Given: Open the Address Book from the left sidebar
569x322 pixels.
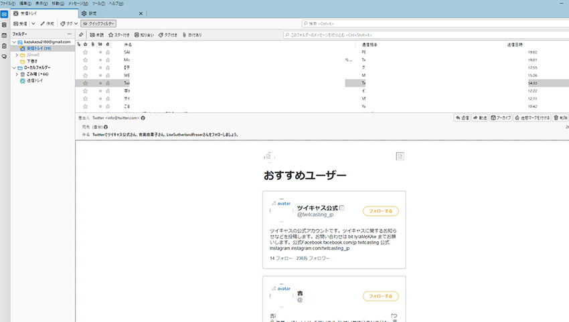Looking at the screenshot, I should click(x=4, y=25).
